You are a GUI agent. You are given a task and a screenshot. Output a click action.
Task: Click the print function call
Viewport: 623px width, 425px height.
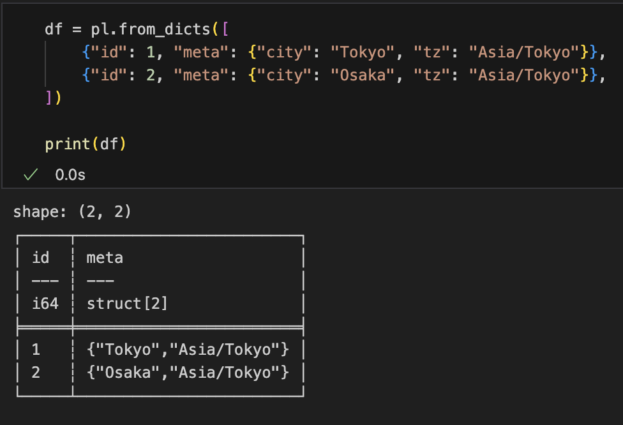68,144
